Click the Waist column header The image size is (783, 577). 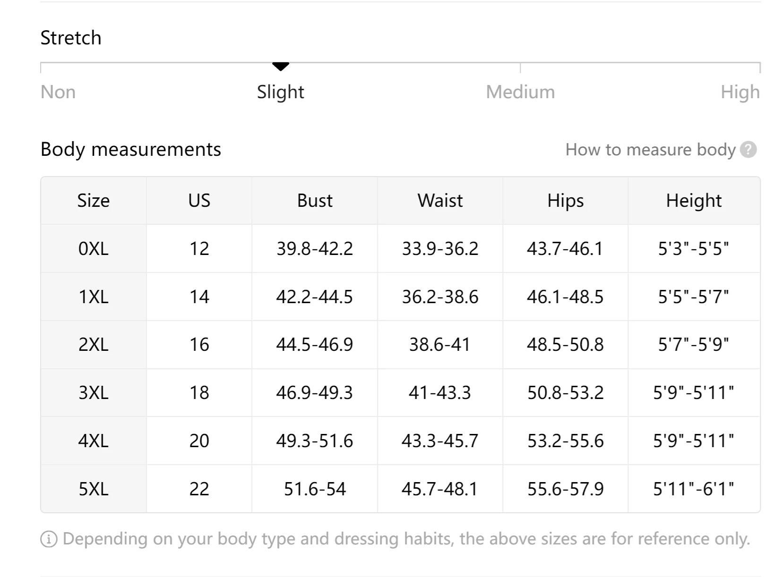(x=440, y=201)
